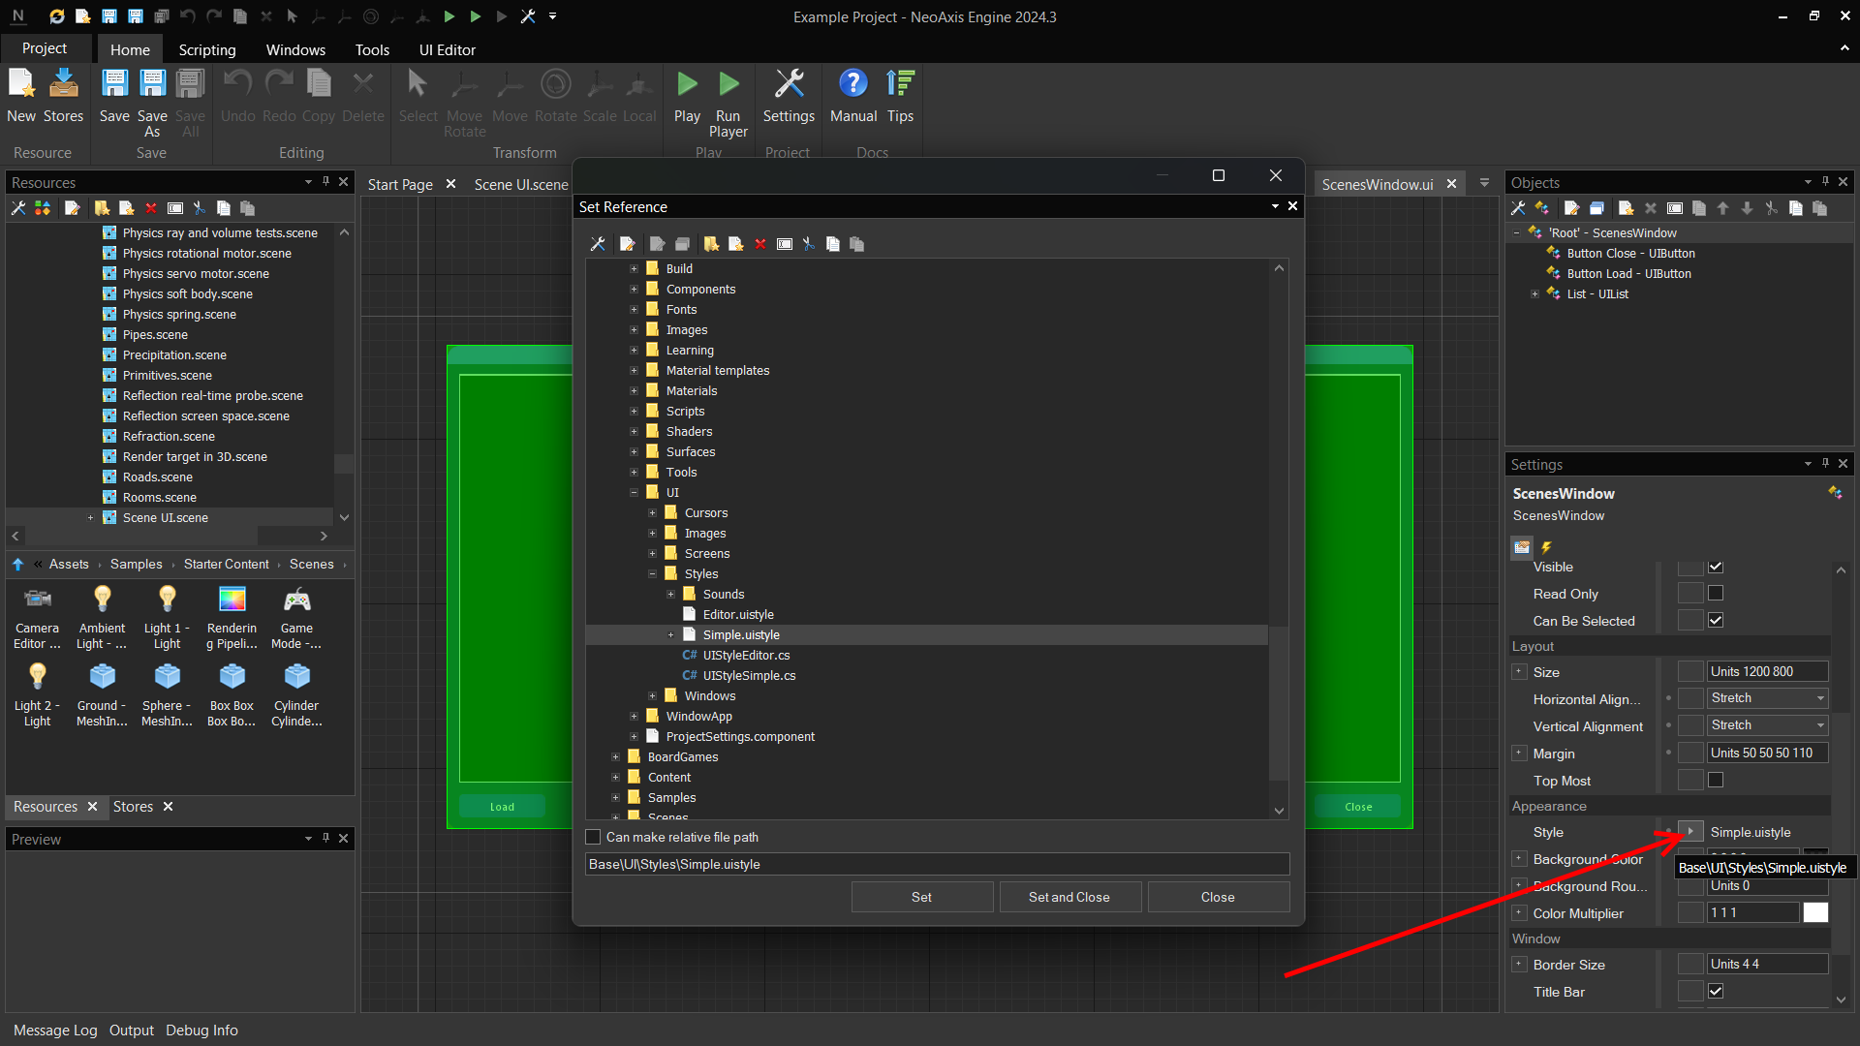Toggle the Read Only checkbox

pyautogui.click(x=1716, y=593)
